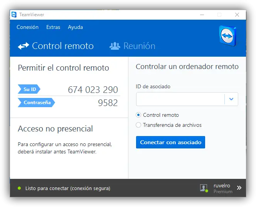Select the Control remoto radio button
Screen dimensions: 256x207
point(138,115)
